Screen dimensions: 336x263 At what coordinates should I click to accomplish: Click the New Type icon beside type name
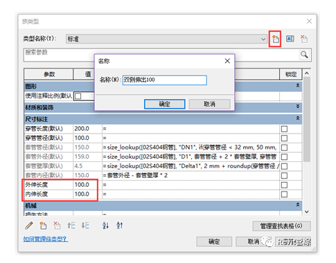(275, 39)
